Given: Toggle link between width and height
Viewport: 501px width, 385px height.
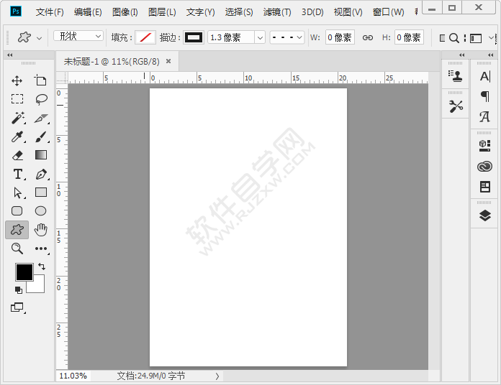Looking at the screenshot, I should (x=367, y=37).
